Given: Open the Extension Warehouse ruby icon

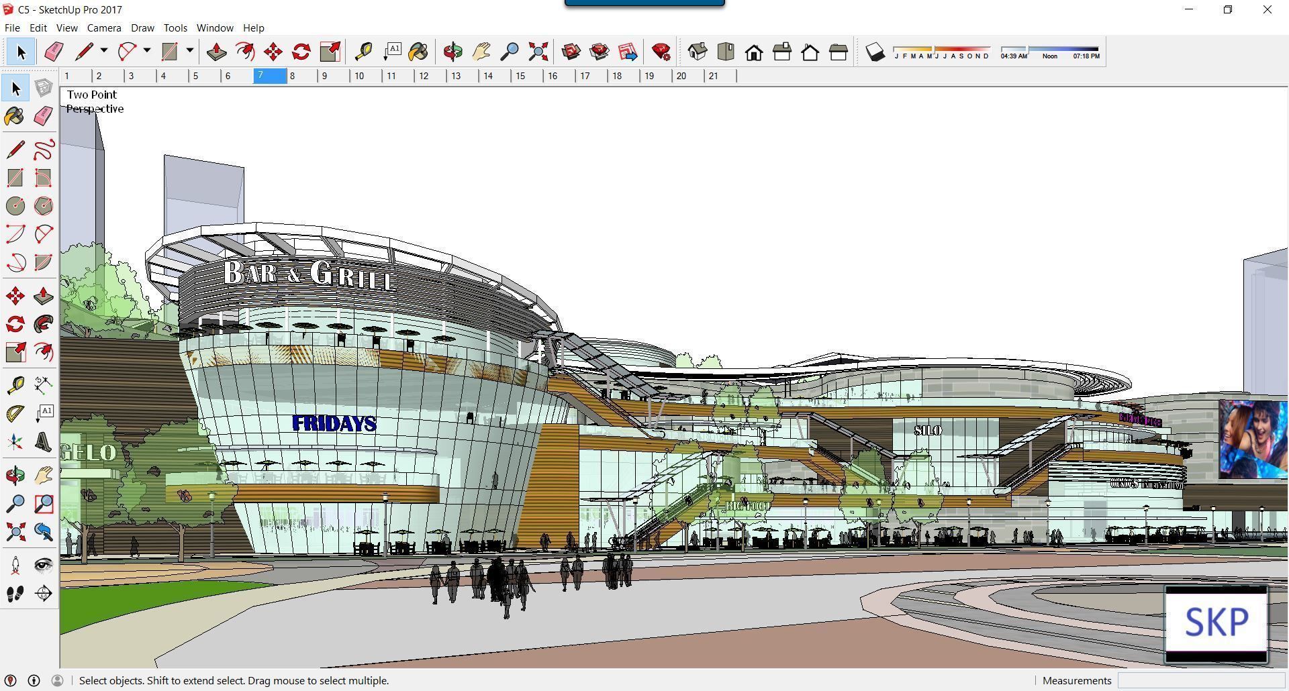Looking at the screenshot, I should tap(661, 52).
